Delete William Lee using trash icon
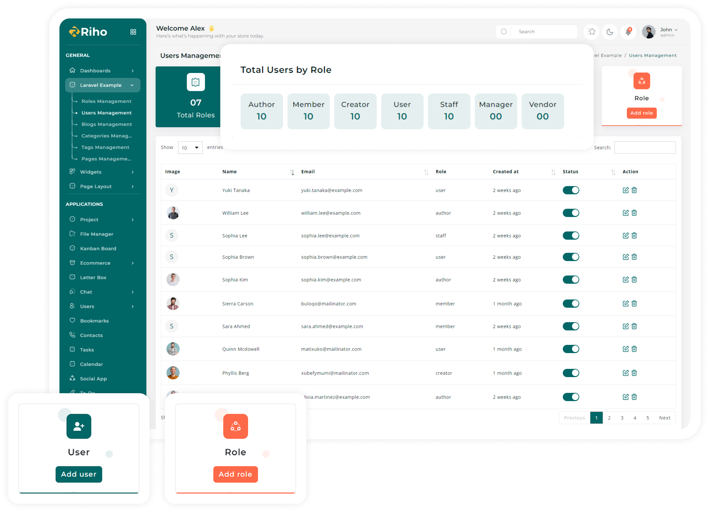The width and height of the screenshot is (709, 512). point(634,213)
